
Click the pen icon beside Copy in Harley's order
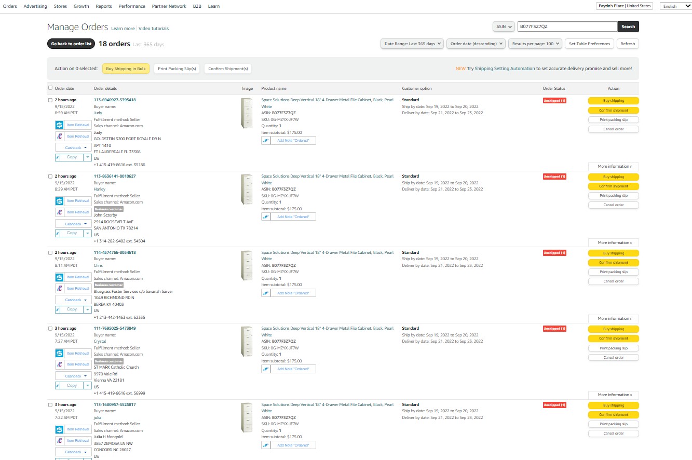58,233
